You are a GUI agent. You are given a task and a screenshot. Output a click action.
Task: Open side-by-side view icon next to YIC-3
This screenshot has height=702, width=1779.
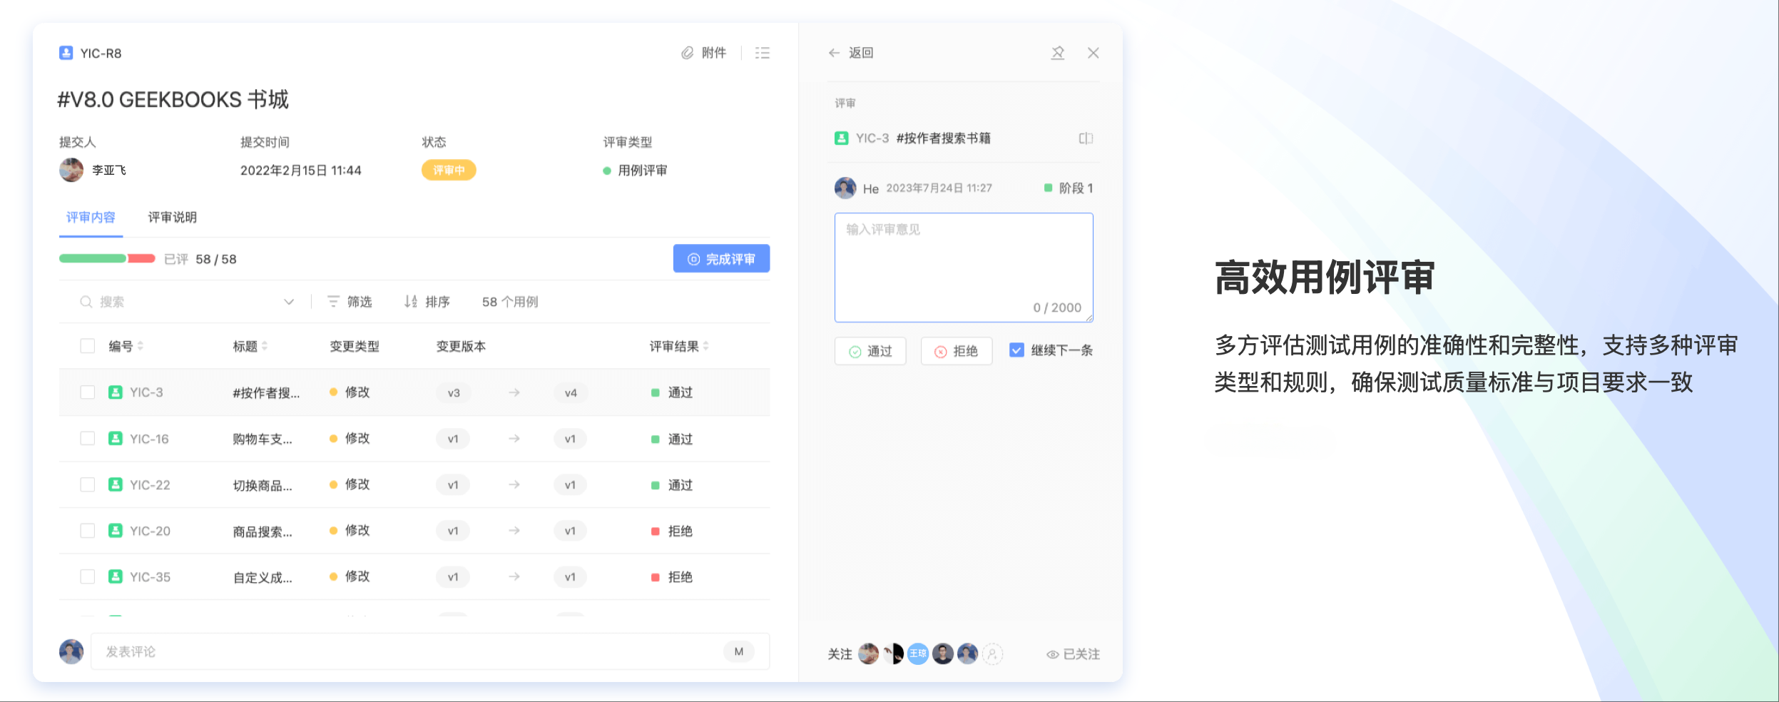1086,138
